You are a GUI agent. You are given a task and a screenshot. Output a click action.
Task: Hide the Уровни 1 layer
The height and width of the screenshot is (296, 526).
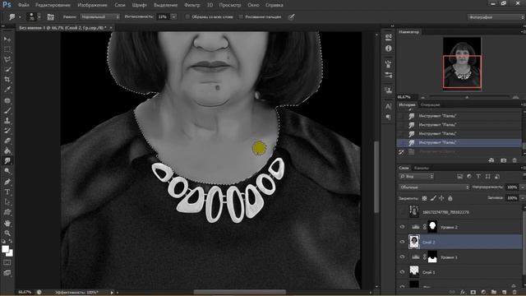click(402, 257)
